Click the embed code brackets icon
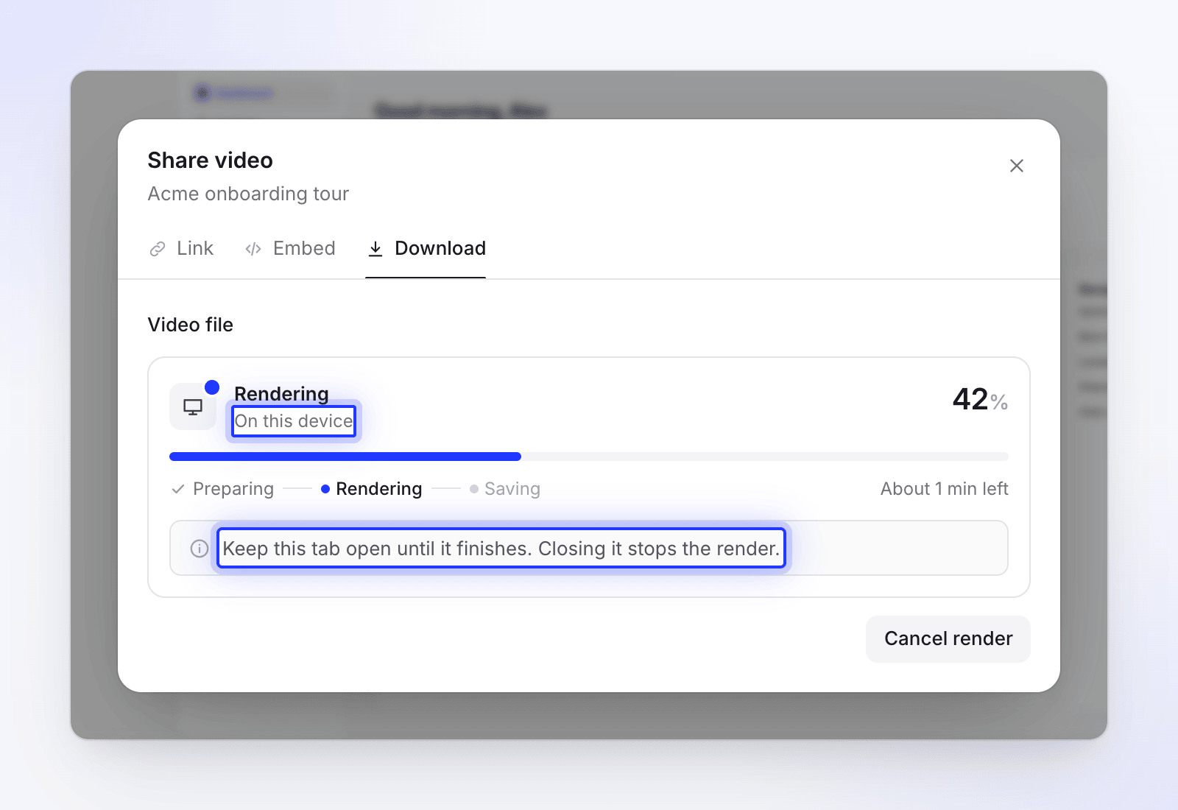Screen dimensions: 1178x810 pos(253,250)
